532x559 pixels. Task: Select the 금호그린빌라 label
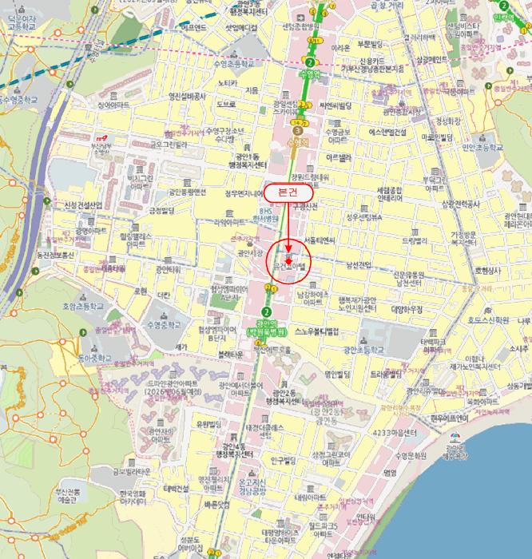[169, 145]
